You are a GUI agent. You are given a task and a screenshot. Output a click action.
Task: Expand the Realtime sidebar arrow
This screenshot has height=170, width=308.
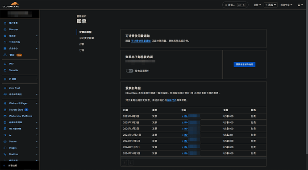(37, 154)
